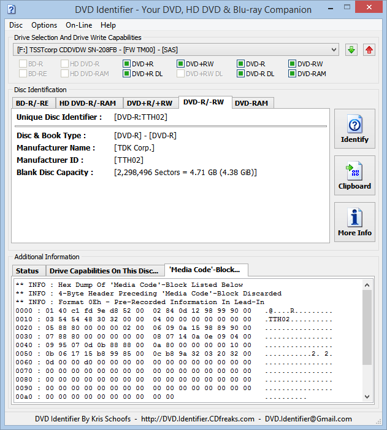Click the DVD.Identifier@Gmail.com address in footer
Image resolution: width=387 pixels, height=430 pixels.
click(x=308, y=419)
